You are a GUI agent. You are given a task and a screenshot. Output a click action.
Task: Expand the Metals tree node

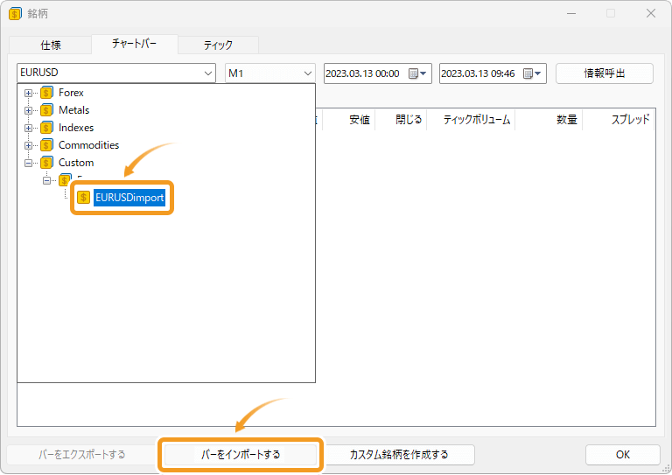point(28,110)
